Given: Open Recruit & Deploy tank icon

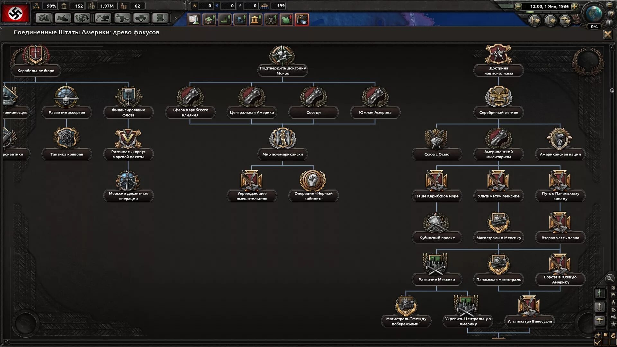Looking at the screenshot, I should 141,18.
